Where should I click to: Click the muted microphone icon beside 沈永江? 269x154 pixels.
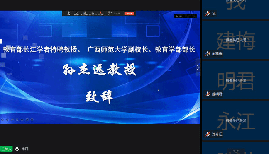208,134
